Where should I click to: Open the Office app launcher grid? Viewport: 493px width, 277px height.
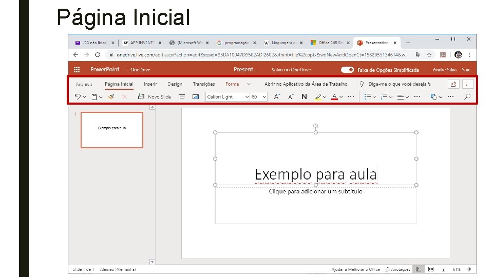(77, 70)
